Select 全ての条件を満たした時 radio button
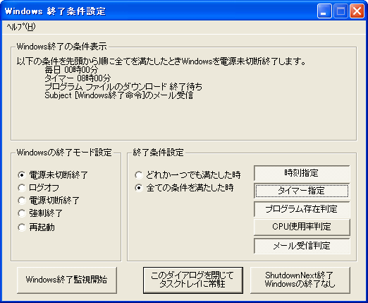Image resolution: width=368 pixels, height=303 pixels. (184, 188)
